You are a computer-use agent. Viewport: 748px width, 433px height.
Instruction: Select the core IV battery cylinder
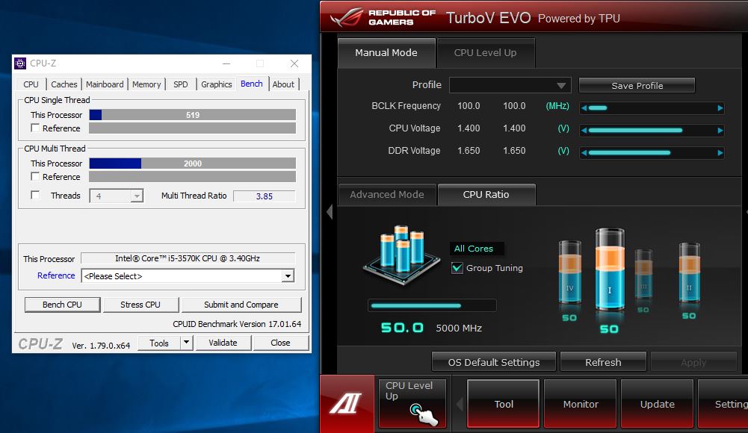click(x=569, y=272)
